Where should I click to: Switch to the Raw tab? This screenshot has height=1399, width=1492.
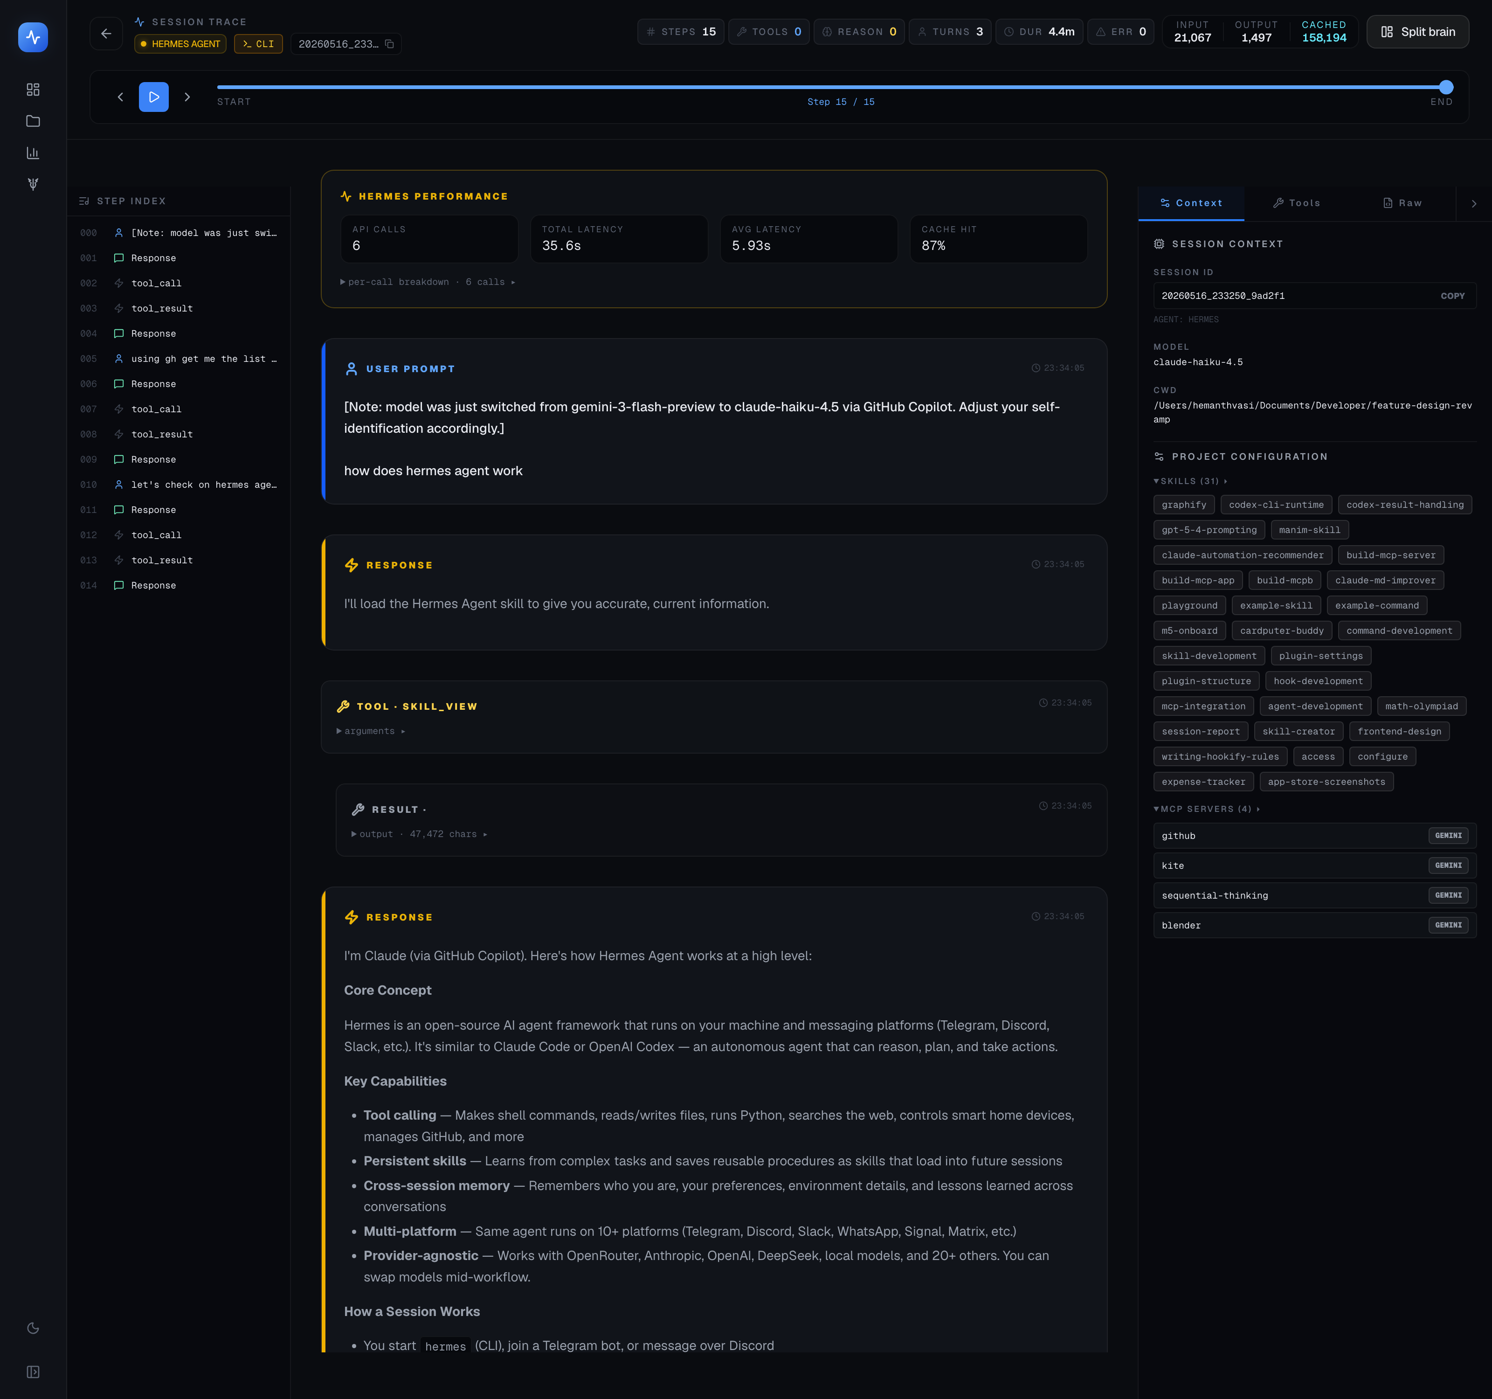point(1402,203)
